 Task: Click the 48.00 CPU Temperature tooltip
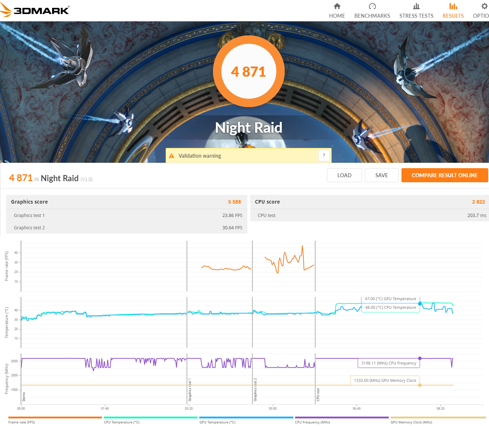pos(391,307)
